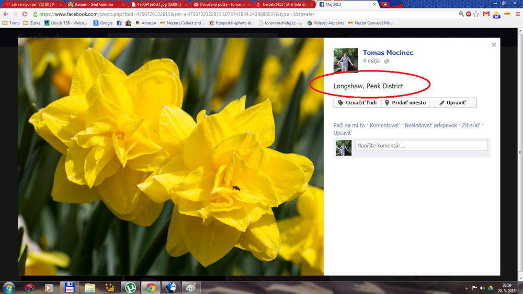The image size is (523, 294).
Task: Open Tomas Mocinec profile name link
Action: pyautogui.click(x=388, y=53)
